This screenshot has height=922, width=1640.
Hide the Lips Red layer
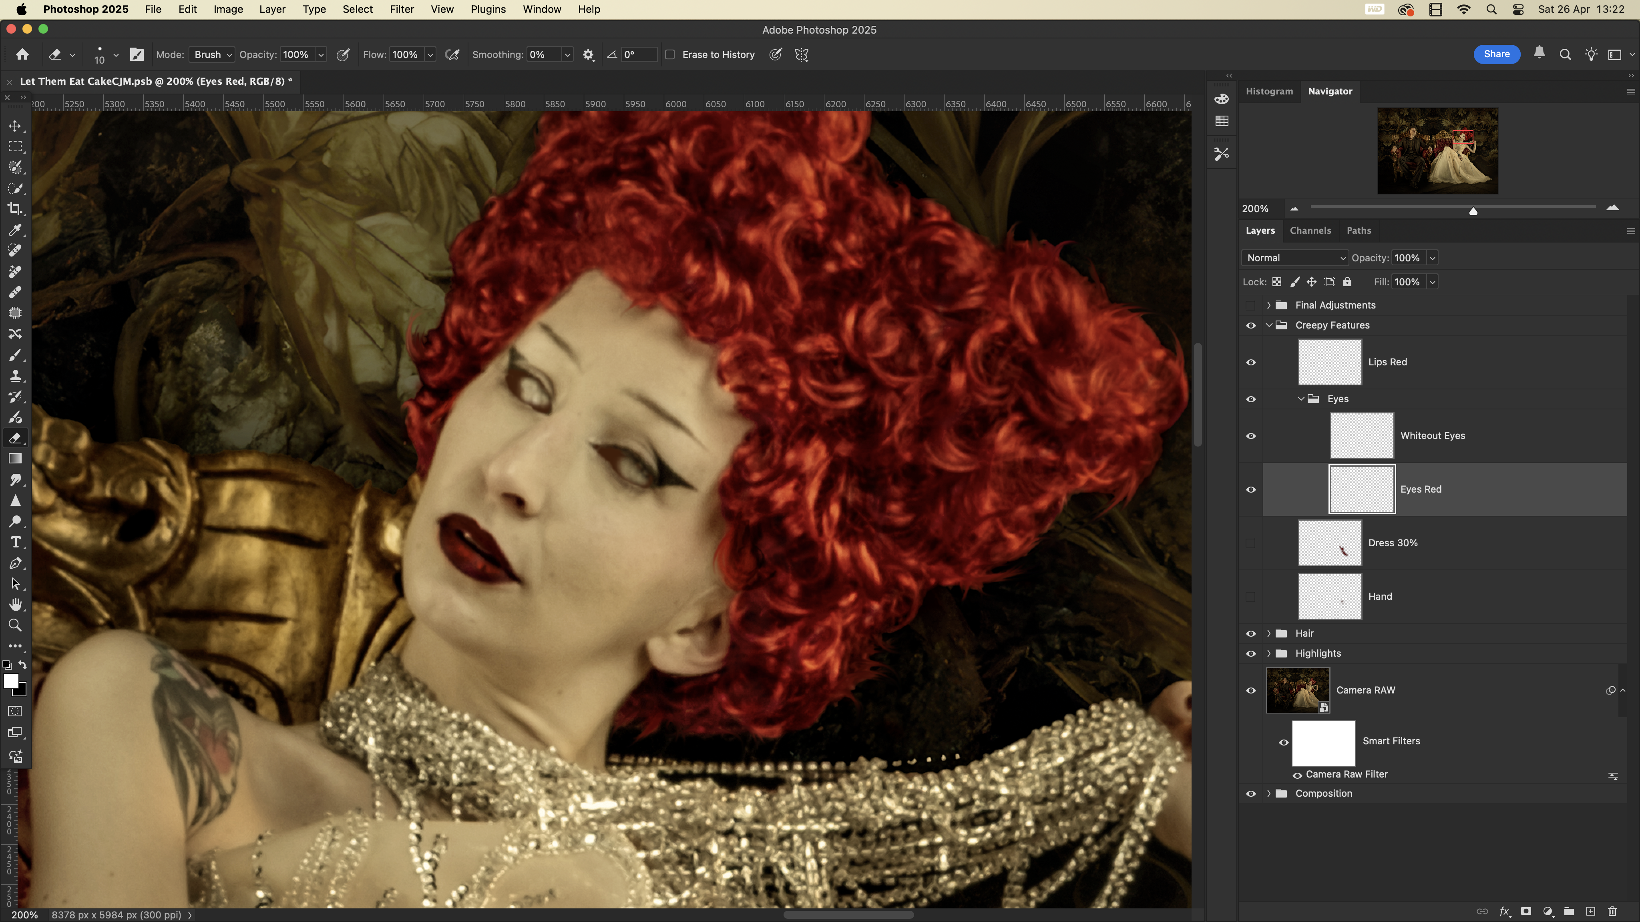(x=1250, y=362)
